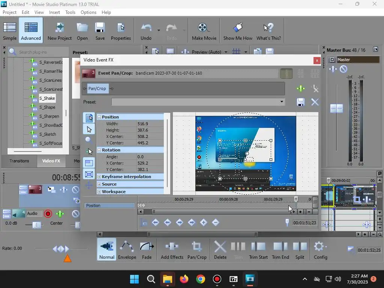Select the S_Sketch plug-in
Image resolution: width=384 pixels, height=288 pixels.
[x=48, y=134]
